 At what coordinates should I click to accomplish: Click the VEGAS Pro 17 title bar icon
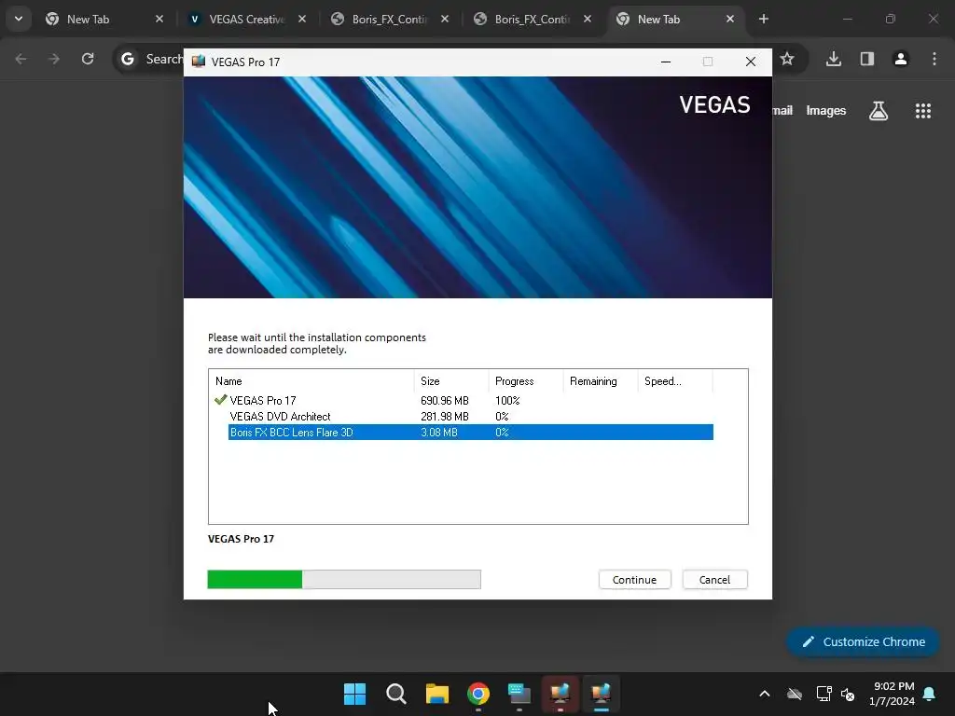[x=199, y=62]
